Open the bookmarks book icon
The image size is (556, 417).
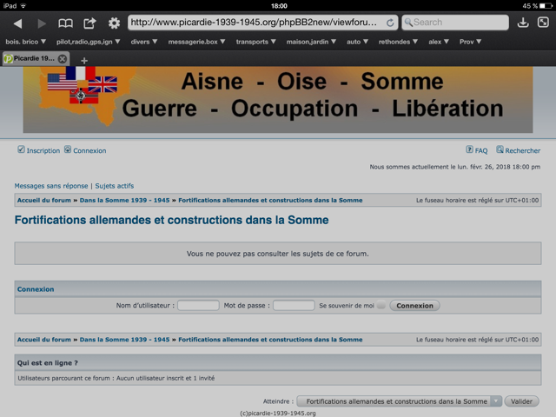point(66,23)
